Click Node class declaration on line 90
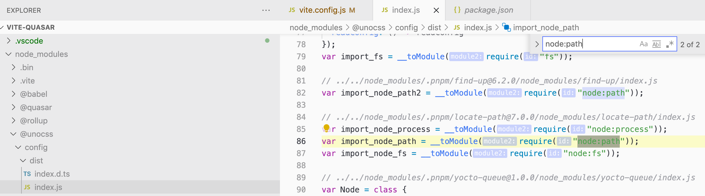Screen dimensions: 705x196 [350, 190]
